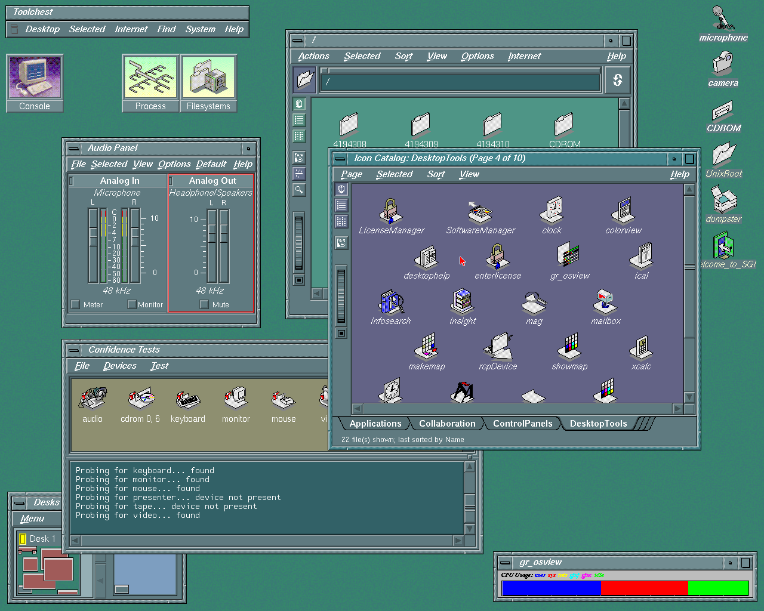Image resolution: width=764 pixels, height=611 pixels.
Task: Switch to the Applications tab
Action: [x=375, y=424]
